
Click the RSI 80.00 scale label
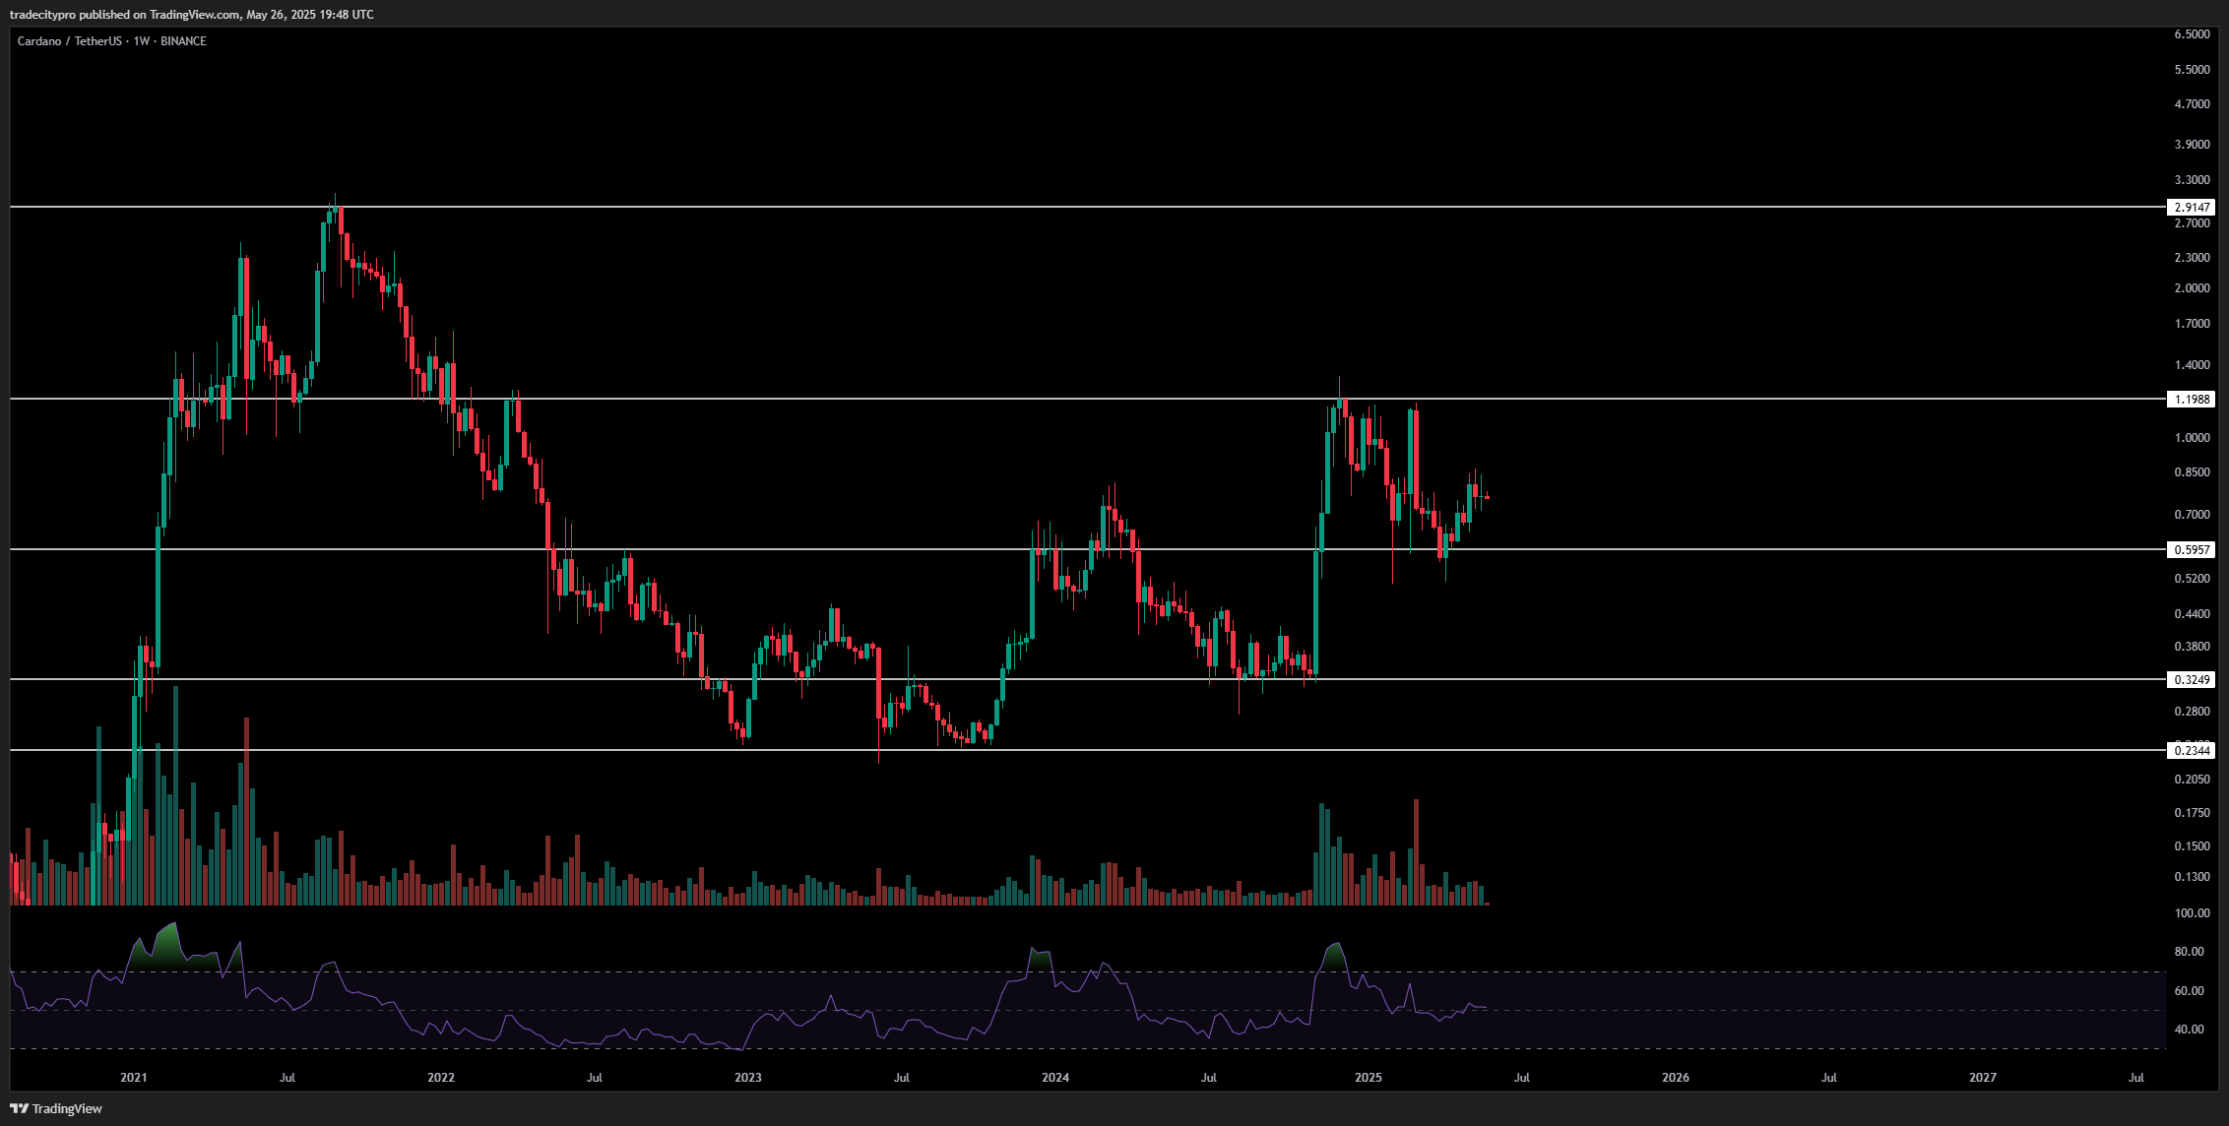pyautogui.click(x=2189, y=951)
